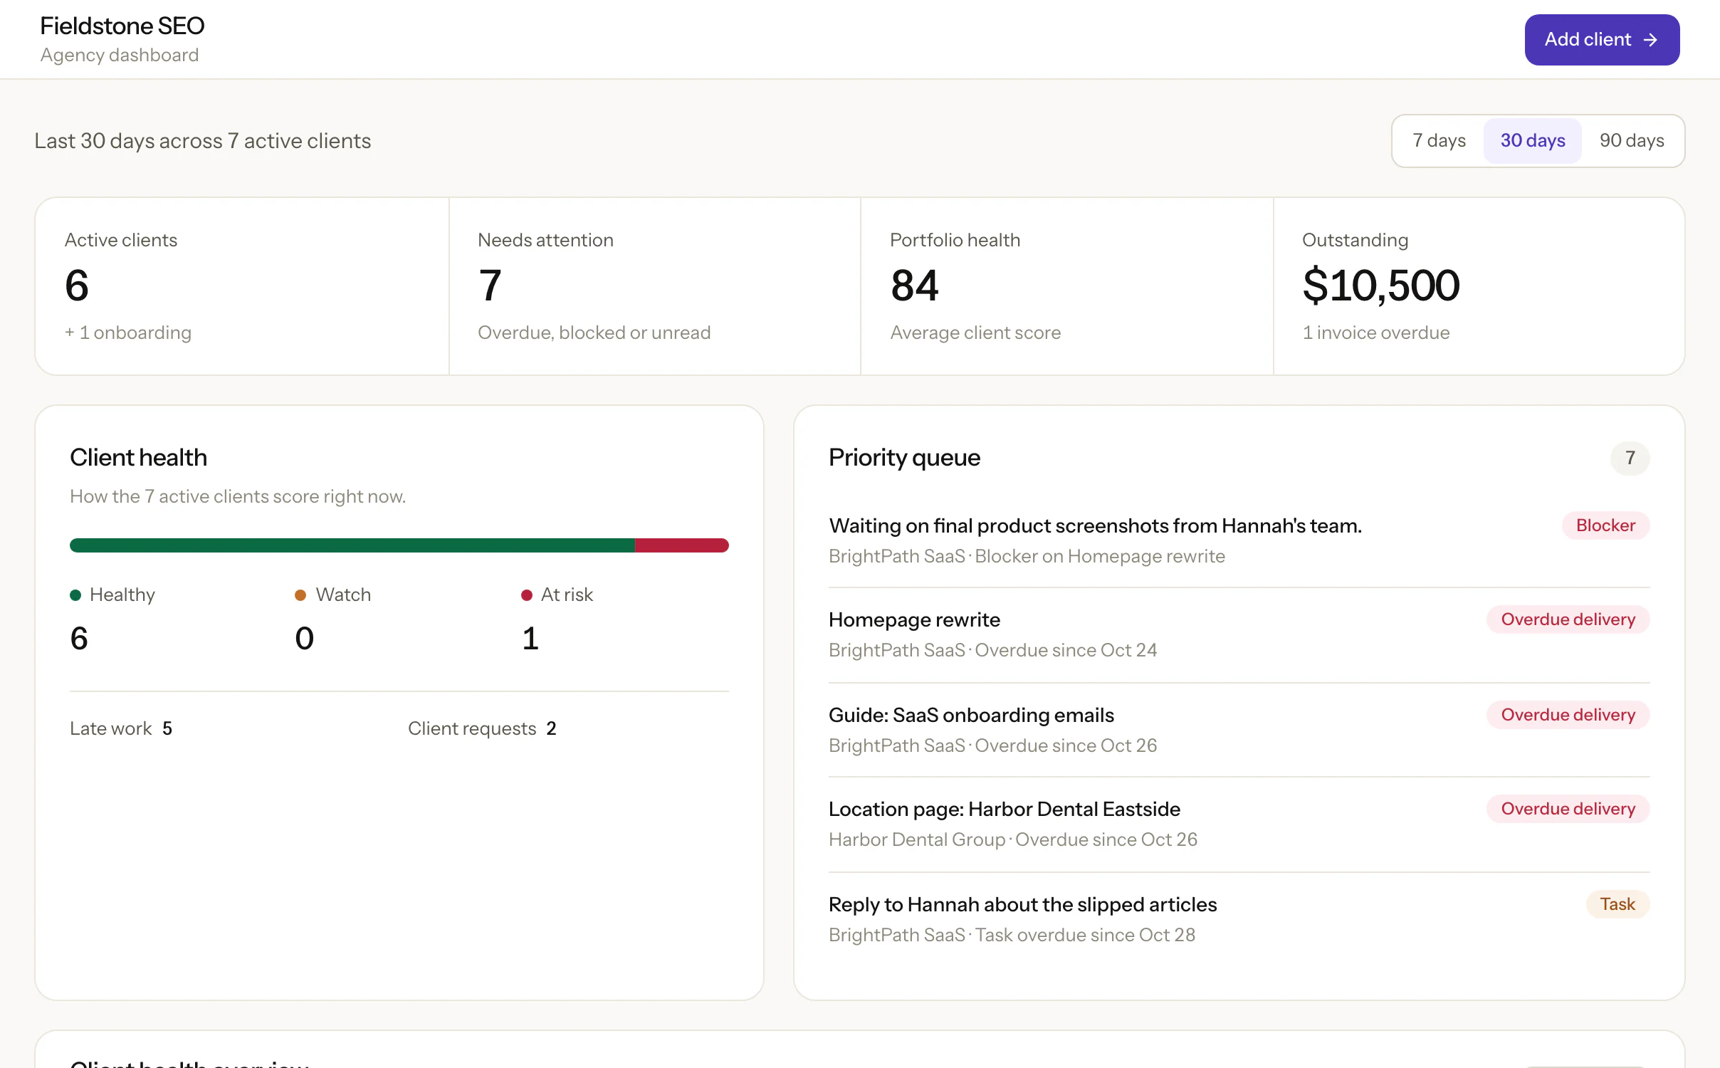Click the Healthy count 6
Screen dimensions: 1720x1068
[79, 638]
